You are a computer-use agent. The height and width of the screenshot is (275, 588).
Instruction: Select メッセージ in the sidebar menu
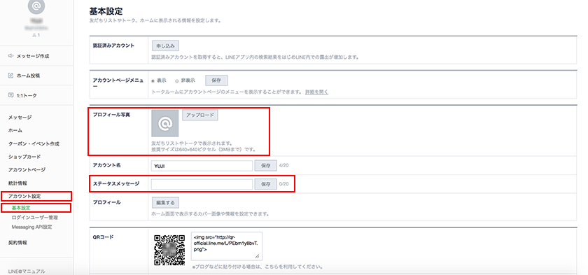tap(20, 118)
